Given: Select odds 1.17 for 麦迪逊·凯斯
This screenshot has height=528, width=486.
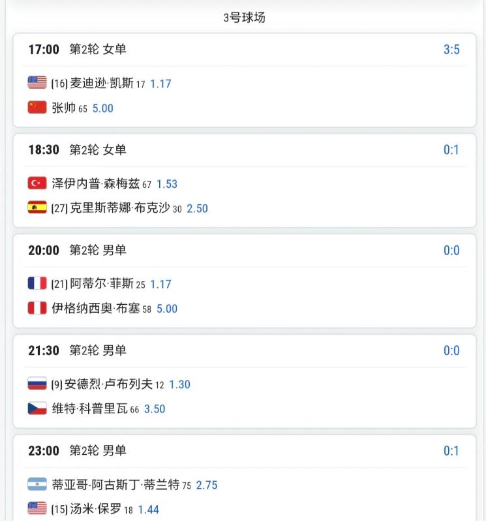Looking at the screenshot, I should pyautogui.click(x=160, y=84).
